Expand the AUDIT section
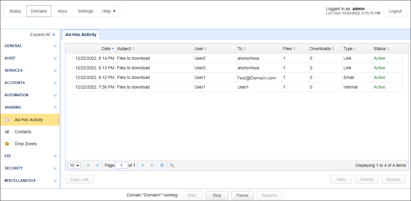This screenshot has width=411, height=201. coord(55,58)
